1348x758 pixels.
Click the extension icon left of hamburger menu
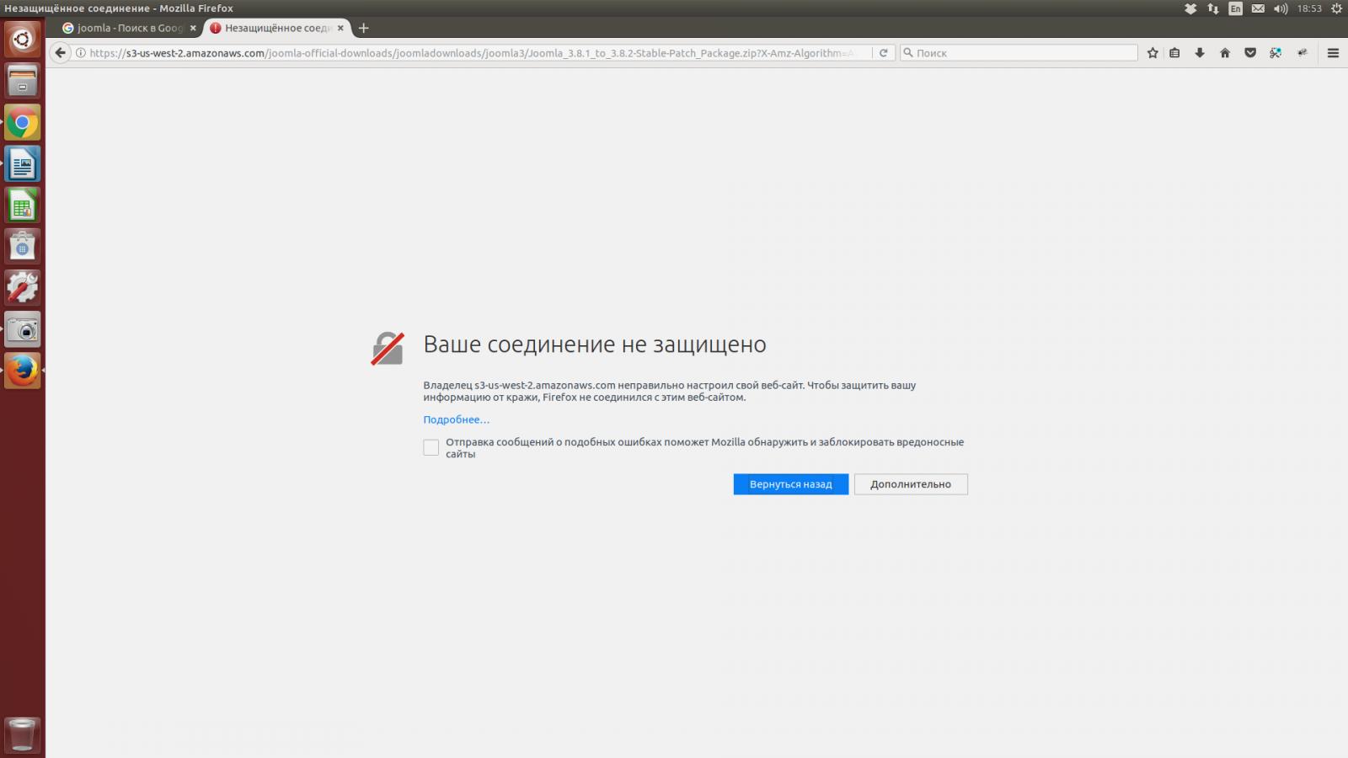(1303, 52)
